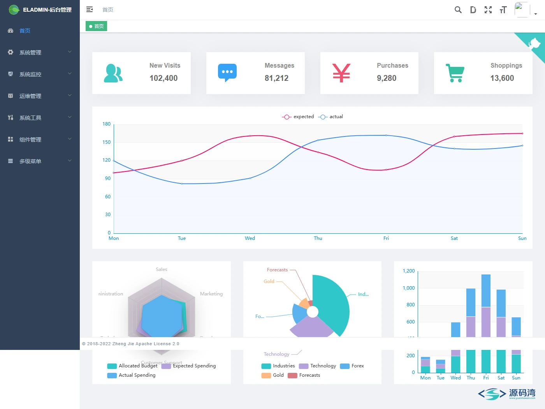
Task: Expand the 系统管理 submenu arrow
Action: click(70, 52)
